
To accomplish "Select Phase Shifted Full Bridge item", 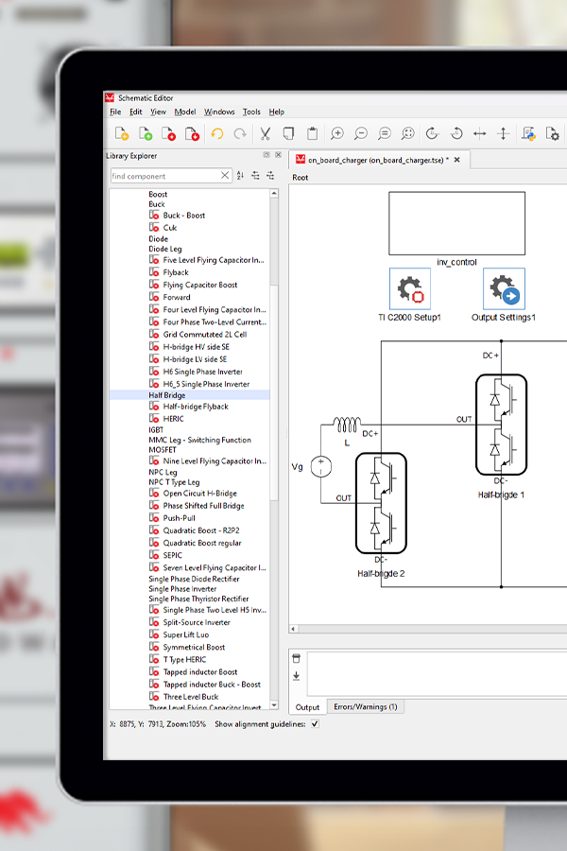I will pos(203,505).
